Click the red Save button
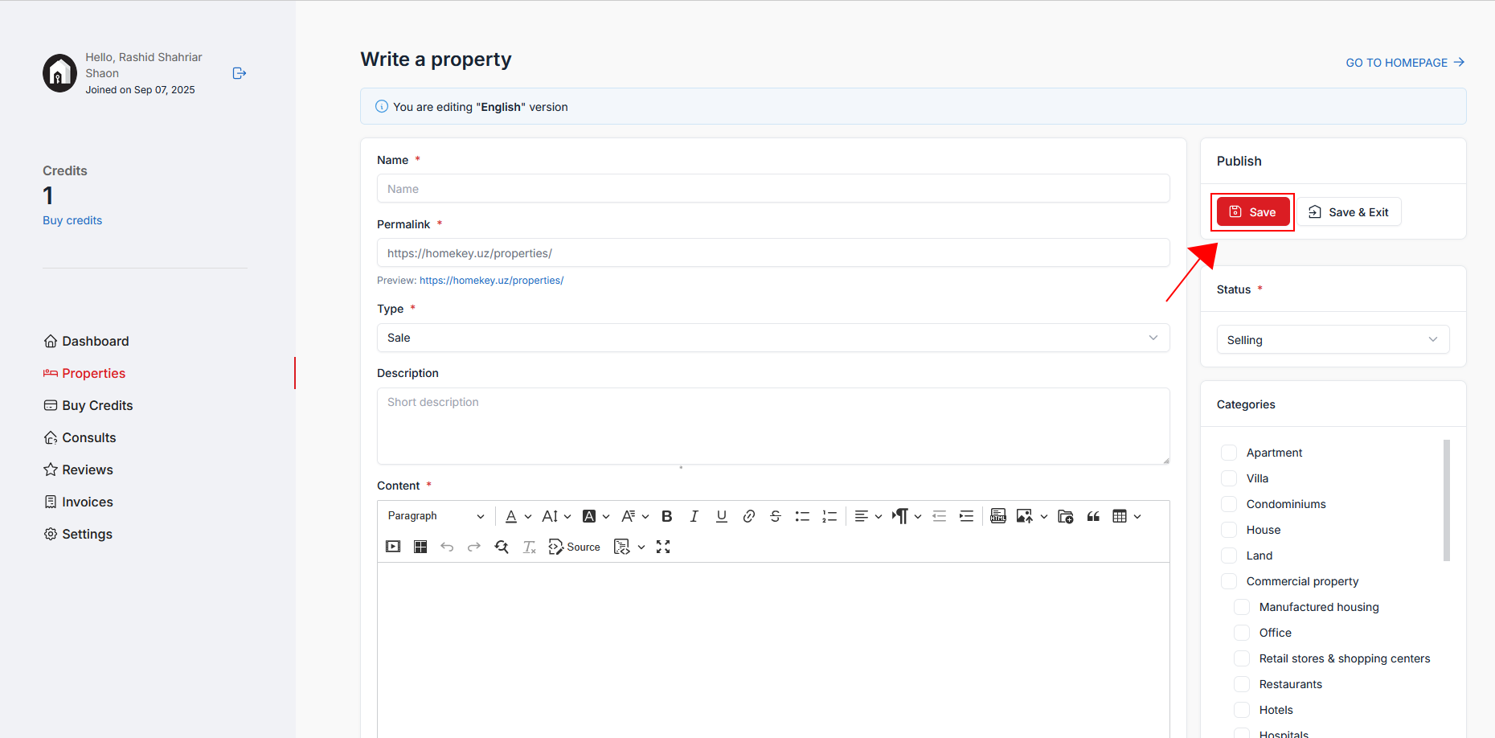The width and height of the screenshot is (1495, 738). tap(1253, 211)
